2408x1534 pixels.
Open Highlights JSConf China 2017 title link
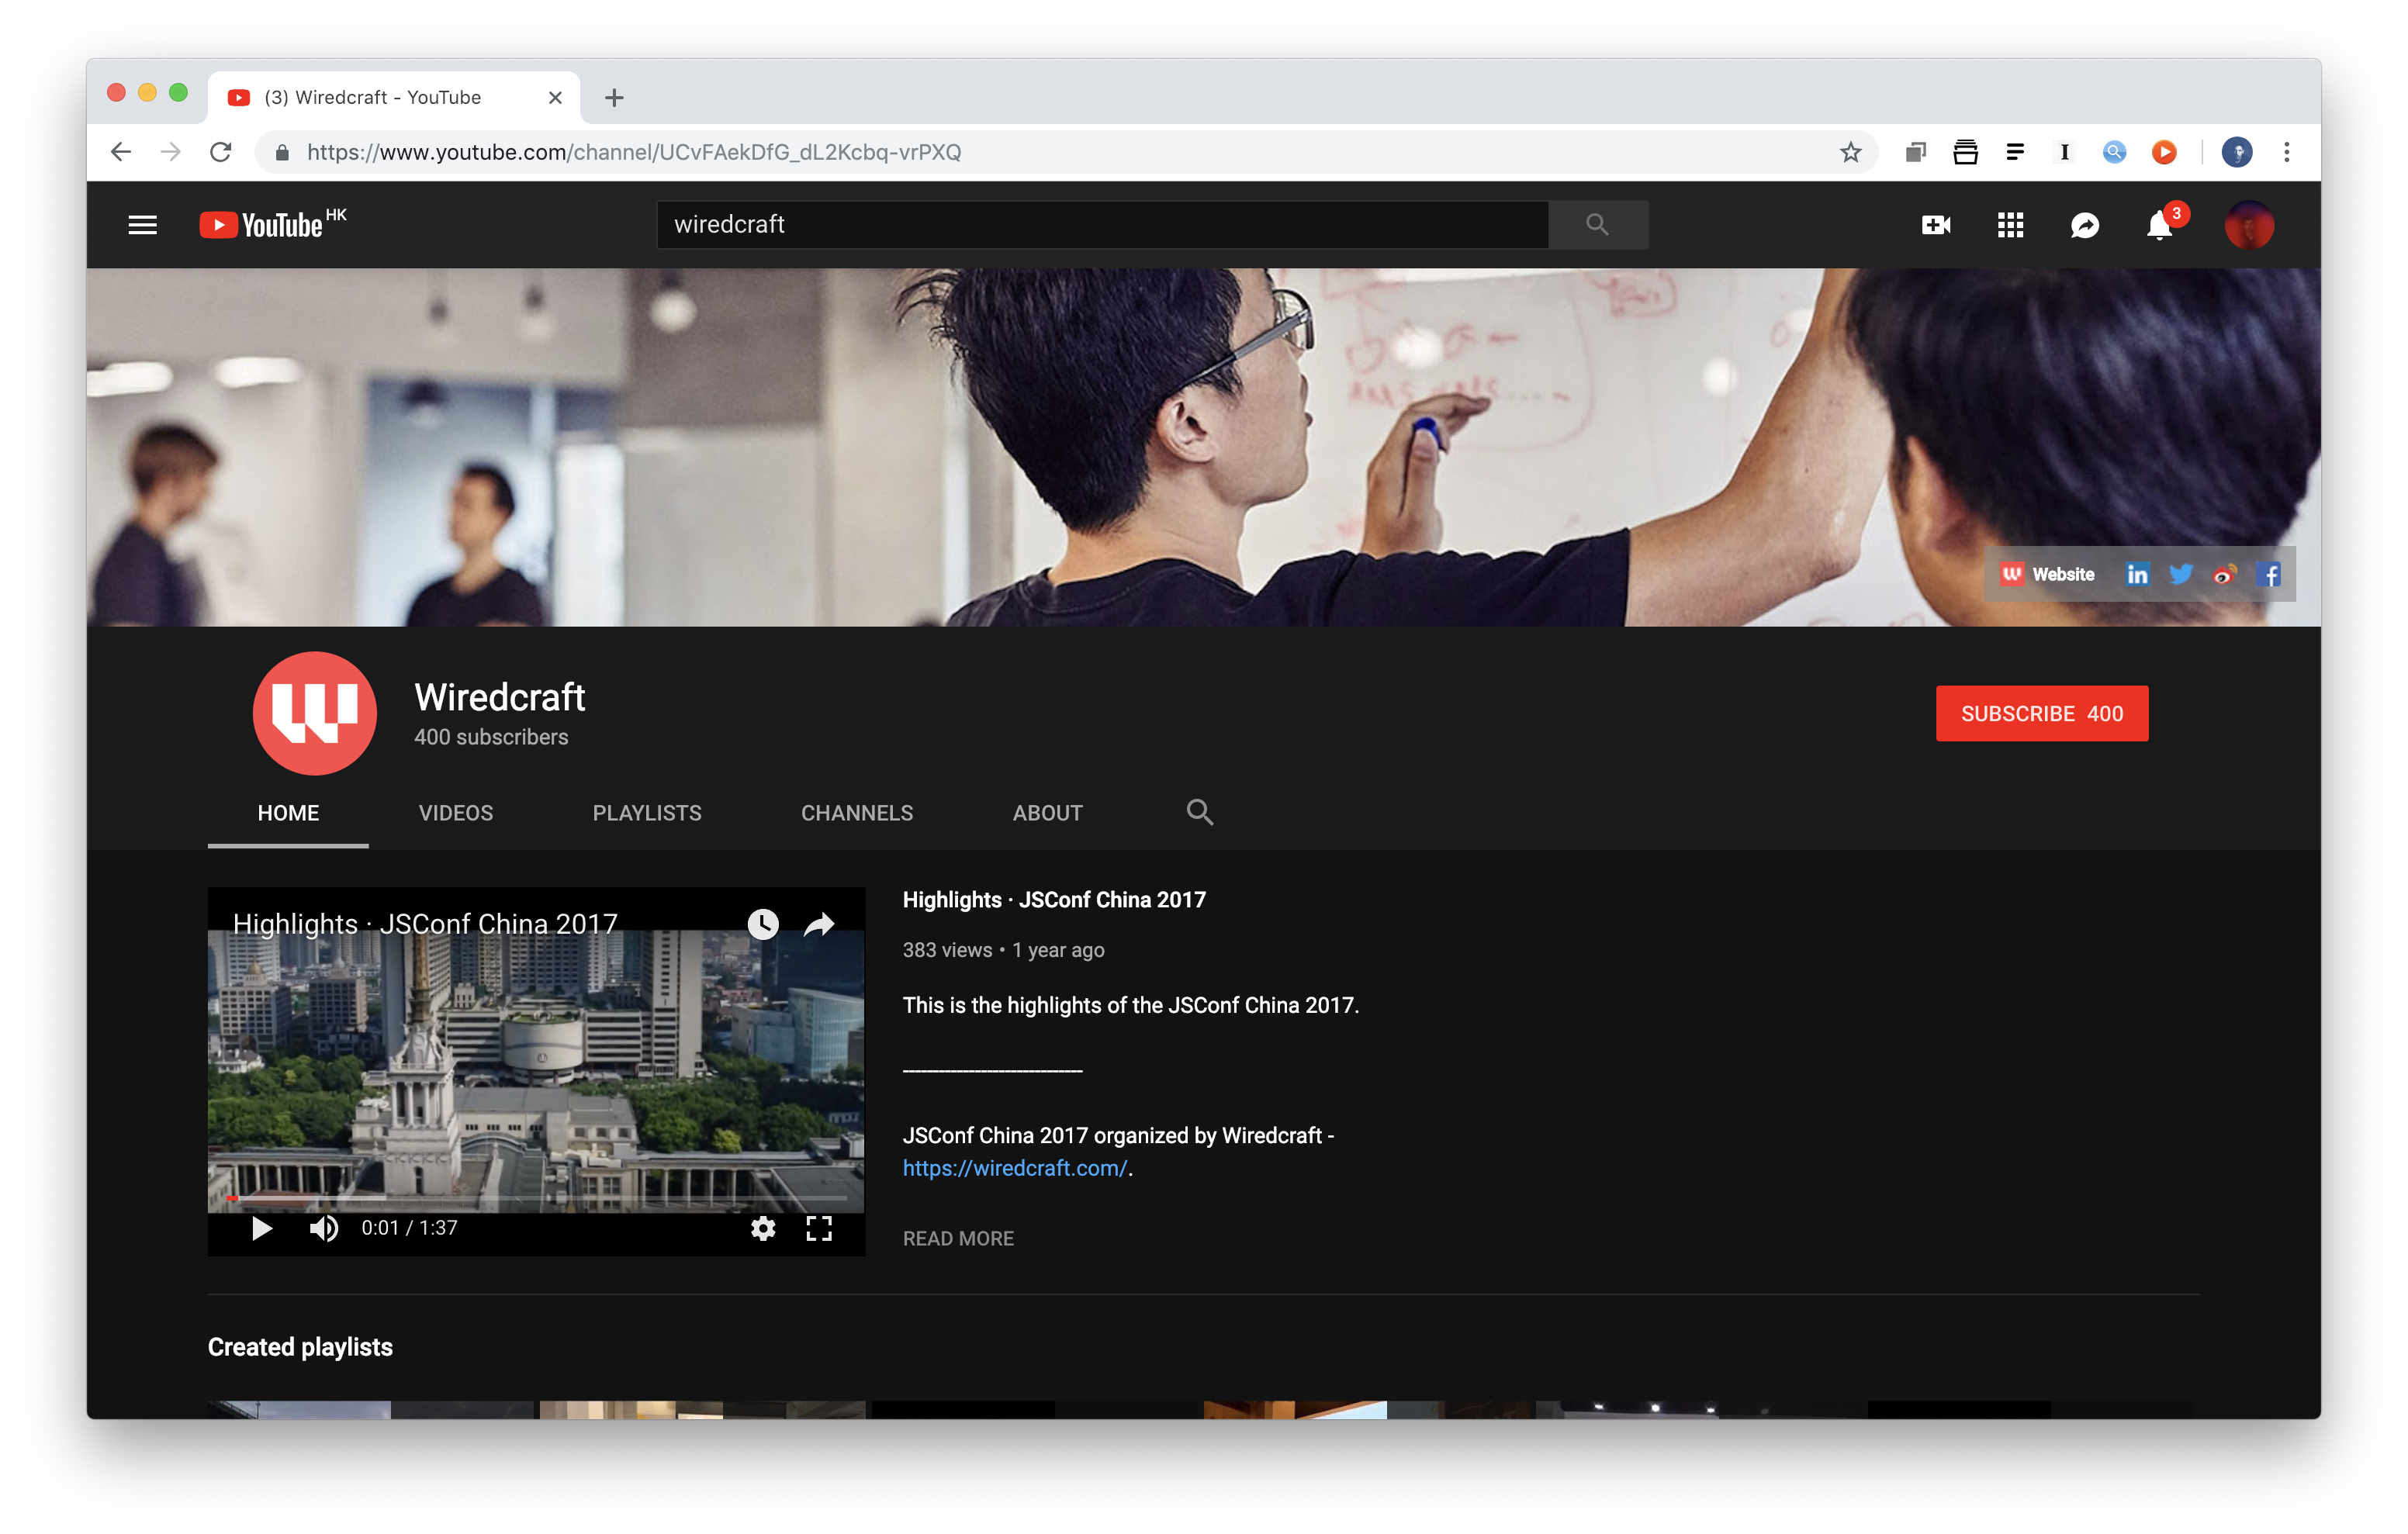[1054, 900]
